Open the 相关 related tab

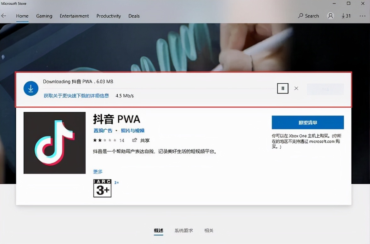[x=209, y=230]
